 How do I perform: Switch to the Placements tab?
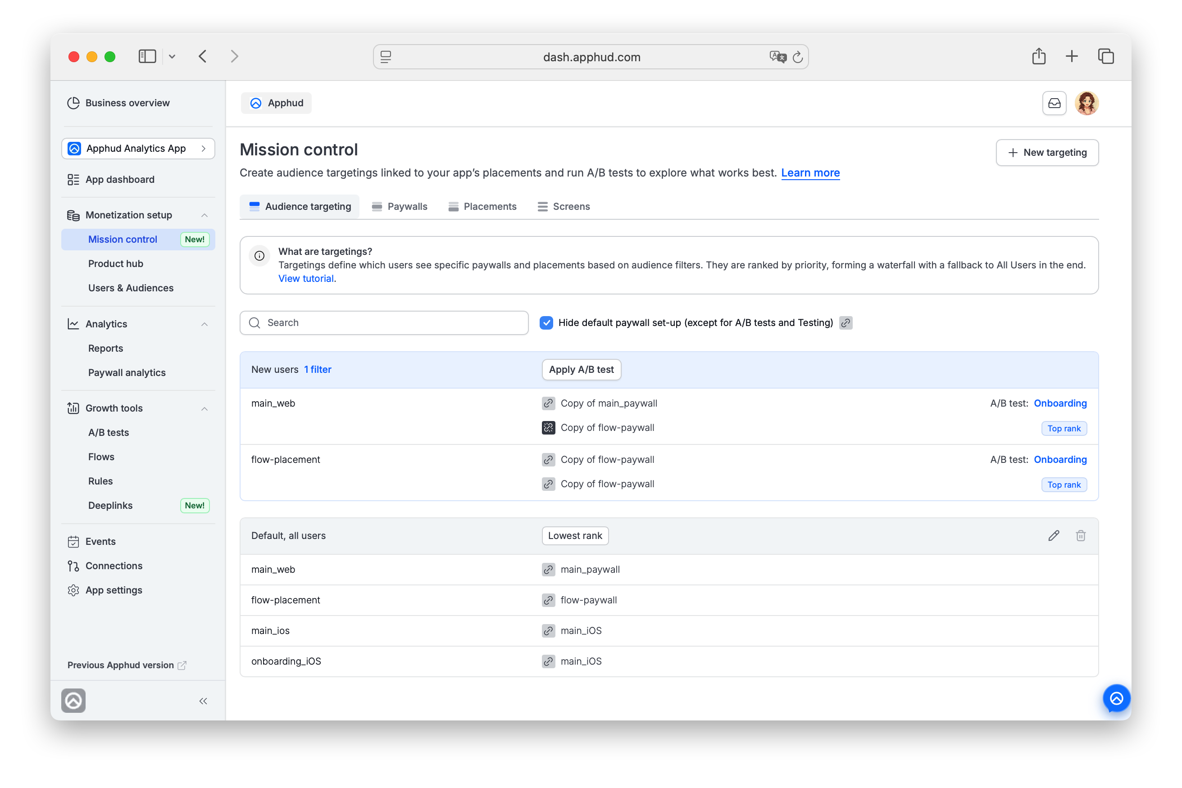tap(482, 207)
